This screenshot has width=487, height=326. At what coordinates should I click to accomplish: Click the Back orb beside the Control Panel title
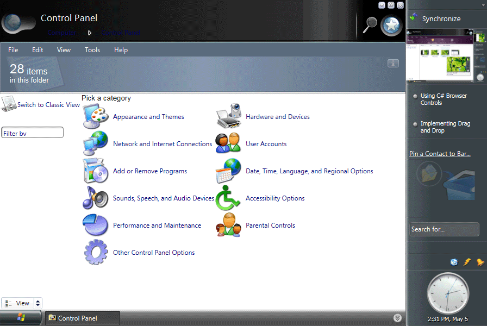[13, 22]
